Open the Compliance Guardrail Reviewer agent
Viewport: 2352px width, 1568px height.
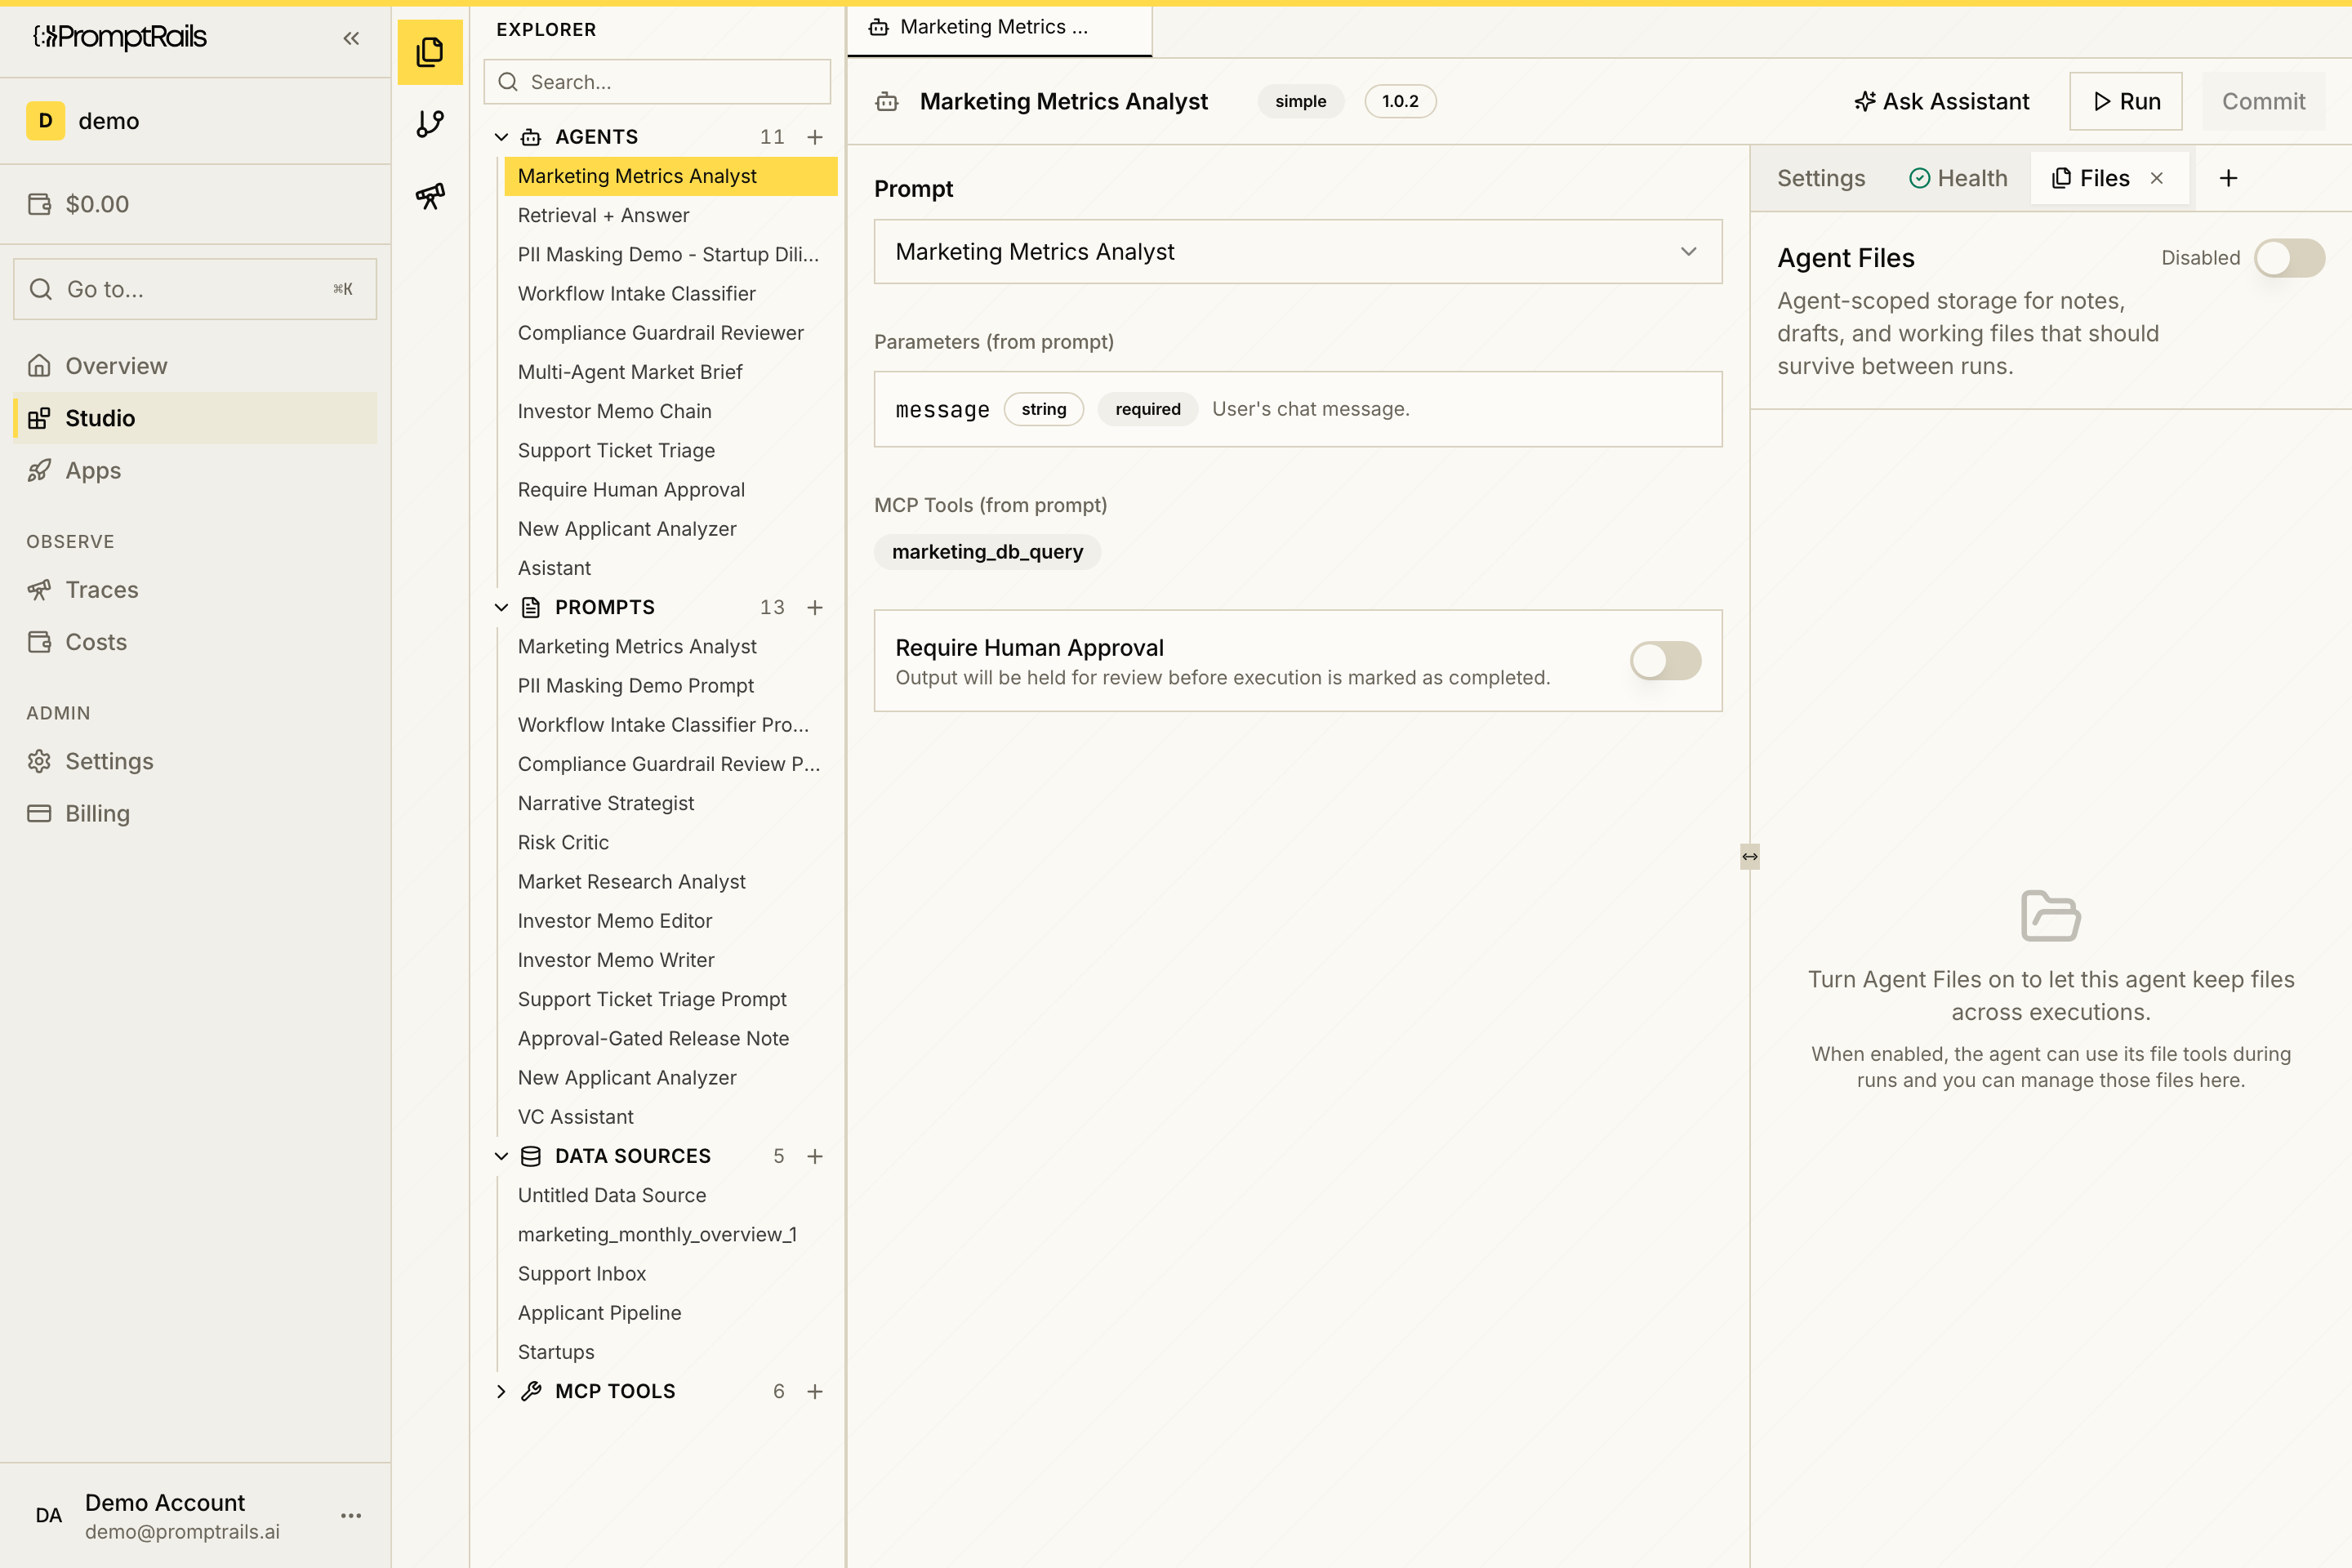coord(670,333)
